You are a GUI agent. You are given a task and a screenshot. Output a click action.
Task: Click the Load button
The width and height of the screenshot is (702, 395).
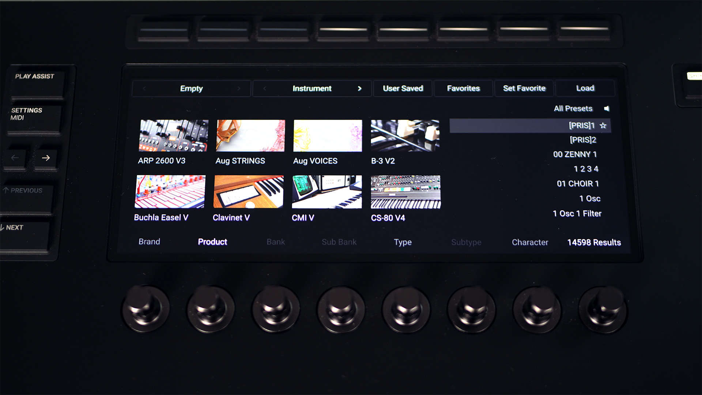click(585, 88)
